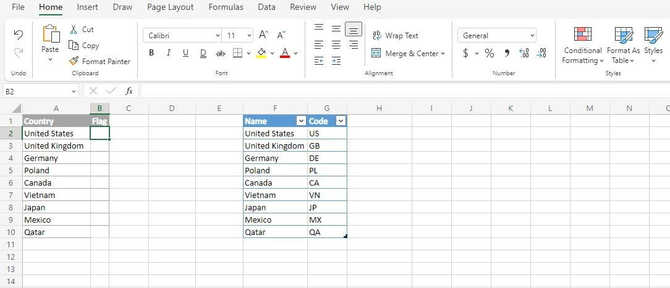Image resolution: width=670 pixels, height=288 pixels.
Task: Toggle Wrap Text
Action: [395, 36]
